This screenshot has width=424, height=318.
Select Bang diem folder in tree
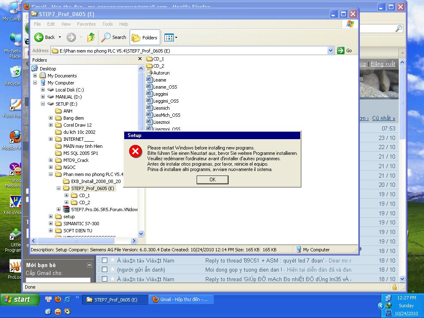tap(74, 118)
